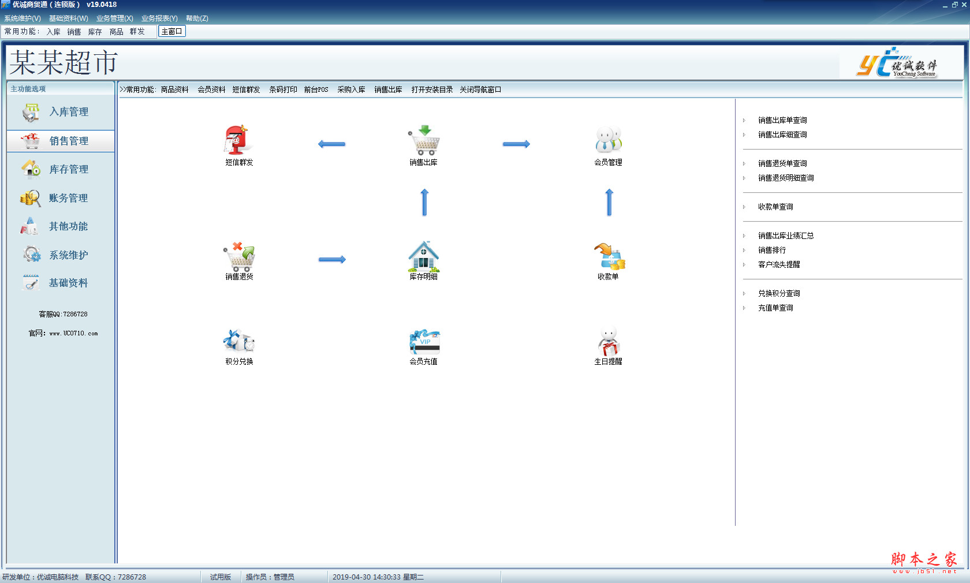The height and width of the screenshot is (583, 970).
Task: Expand the arrow beside 充值单查询
Action: [x=744, y=308]
